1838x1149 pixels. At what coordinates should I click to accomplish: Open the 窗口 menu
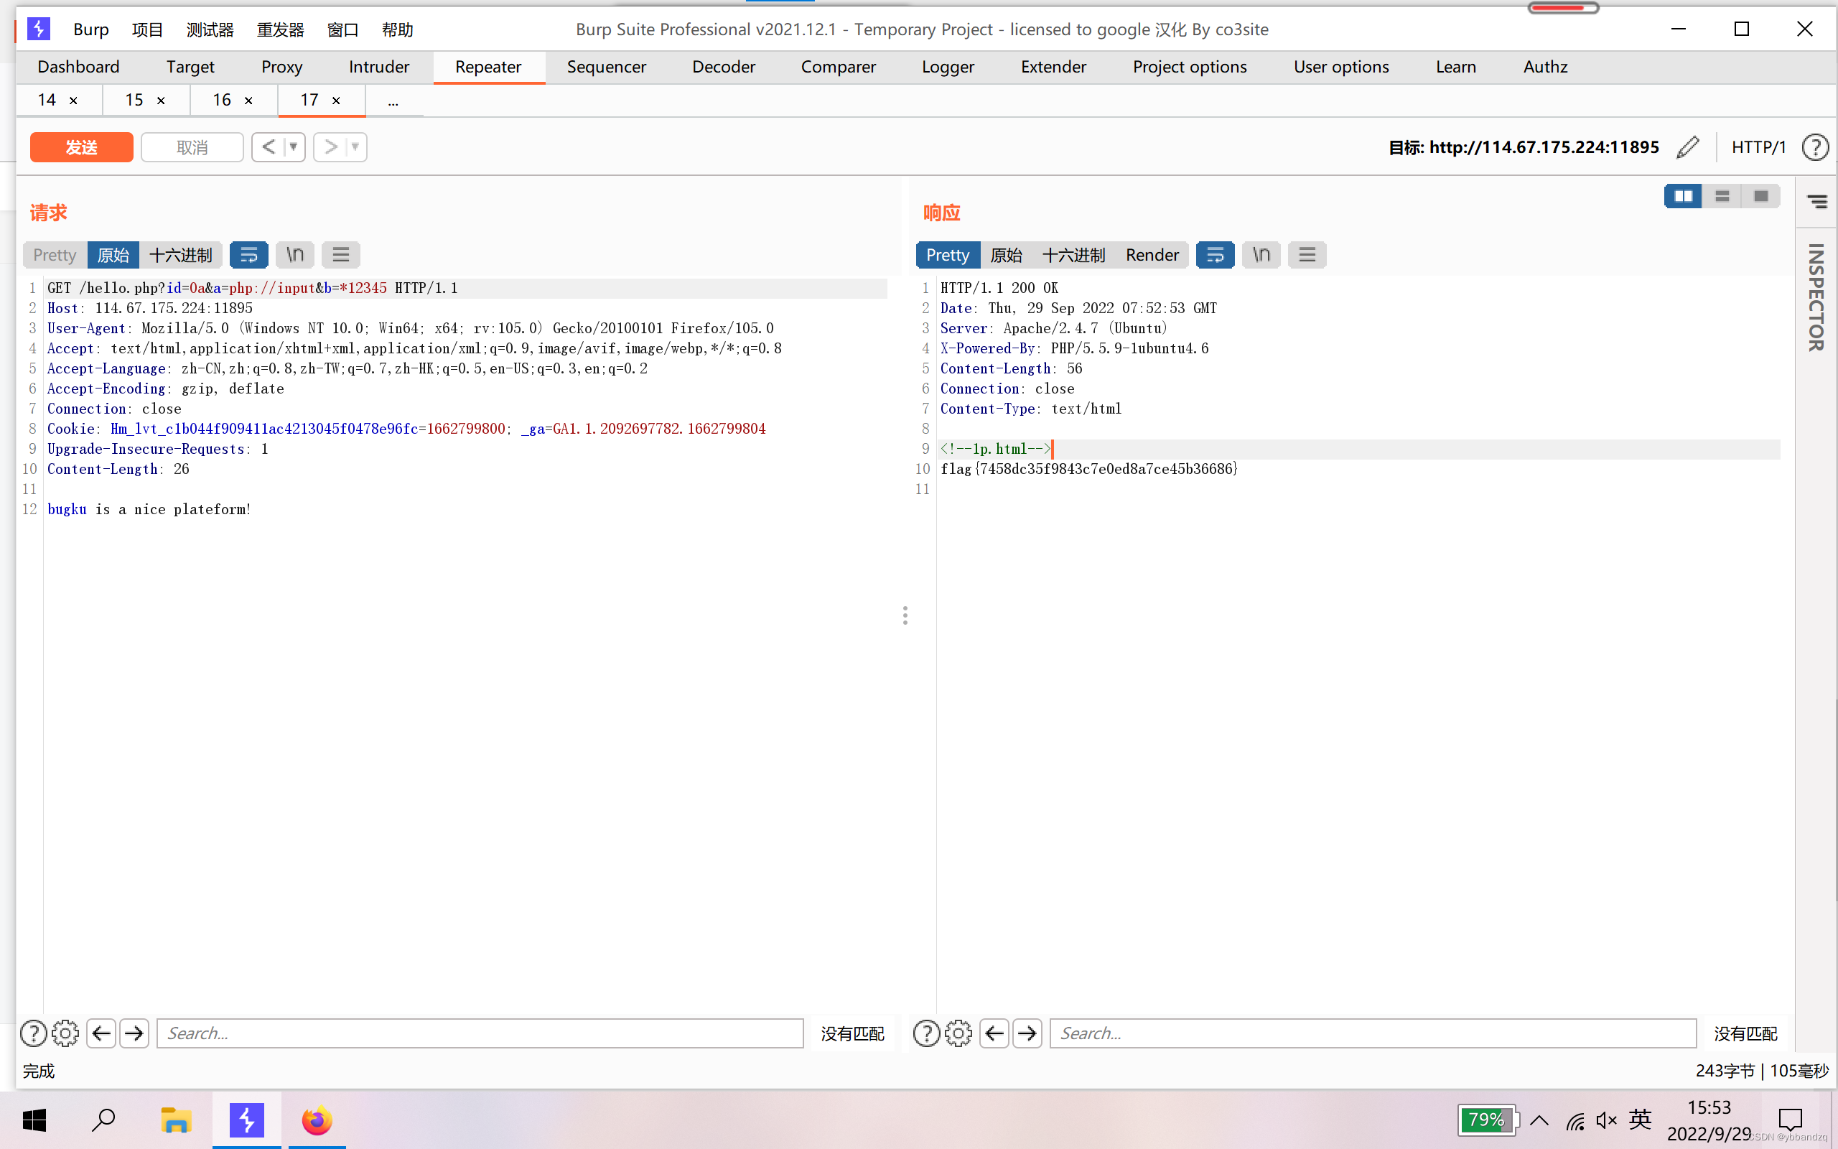pos(342,29)
